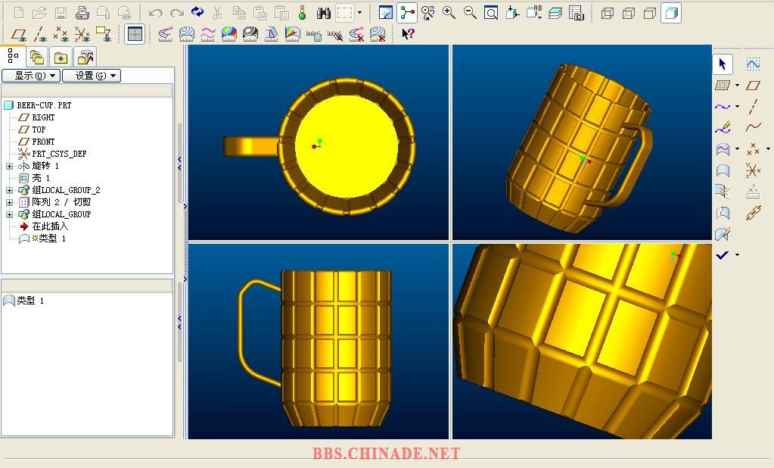Screen dimensions: 774x468
Task: Click the traffic light regeneration manager icon
Action: click(x=302, y=13)
